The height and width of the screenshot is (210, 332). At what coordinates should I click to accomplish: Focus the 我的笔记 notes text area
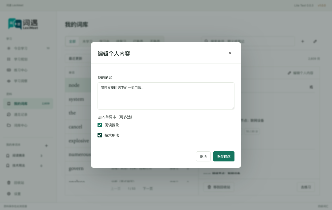point(166,96)
